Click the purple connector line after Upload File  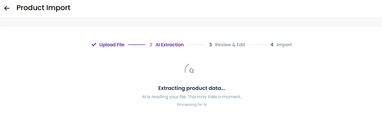(137, 45)
